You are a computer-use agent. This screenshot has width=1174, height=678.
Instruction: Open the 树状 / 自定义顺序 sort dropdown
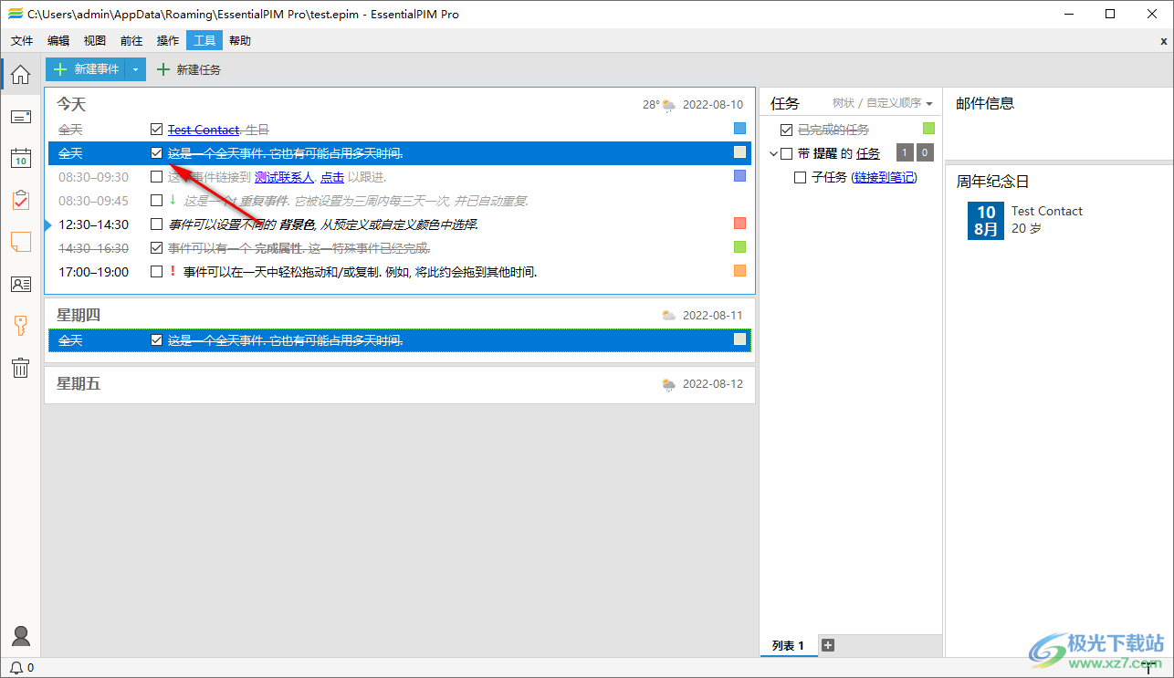[x=882, y=103]
